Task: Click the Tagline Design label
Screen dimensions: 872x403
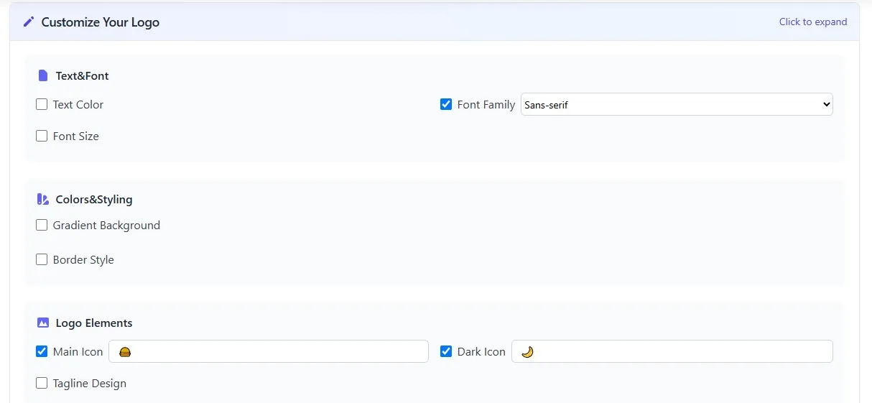Action: (x=90, y=383)
